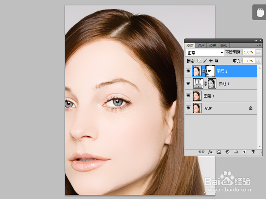The width and height of the screenshot is (266, 199).
Task: Click chain link between 图层 2 thumbnails
Action: click(x=203, y=71)
